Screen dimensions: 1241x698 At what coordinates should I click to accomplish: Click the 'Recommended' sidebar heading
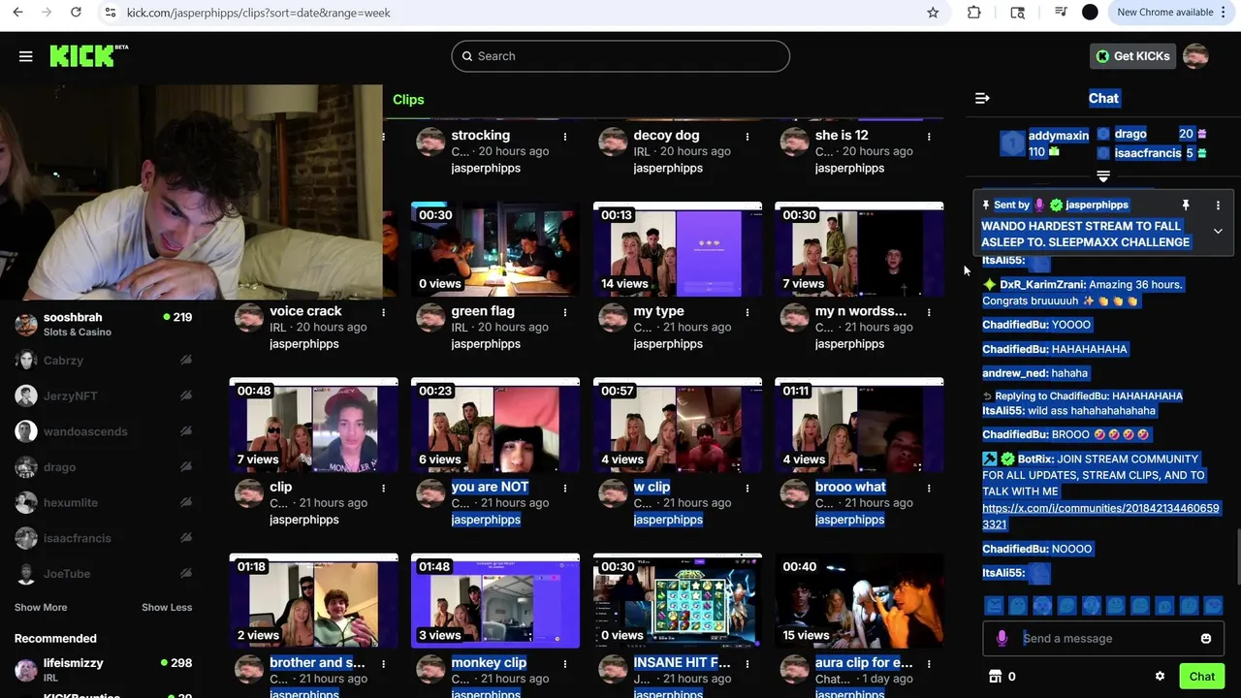(x=55, y=638)
